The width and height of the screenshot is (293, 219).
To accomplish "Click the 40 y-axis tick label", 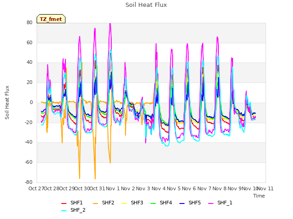I will coord(29,63).
